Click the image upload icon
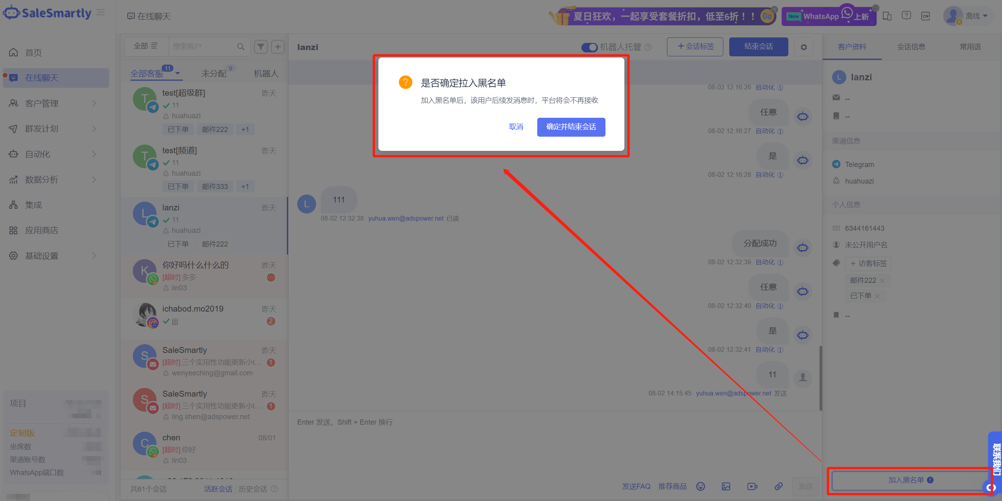Image resolution: width=1002 pixels, height=501 pixels. 726,486
